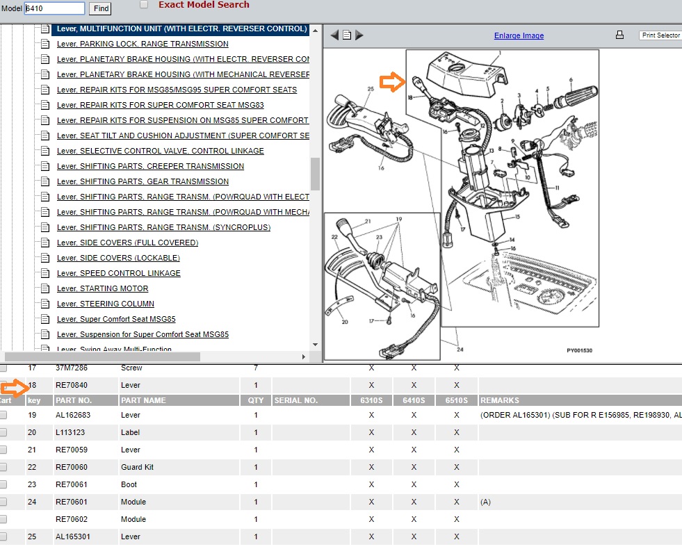The image size is (682, 549).
Task: Open Lever, SPEED CONTROL LINKAGE page
Action: [119, 273]
